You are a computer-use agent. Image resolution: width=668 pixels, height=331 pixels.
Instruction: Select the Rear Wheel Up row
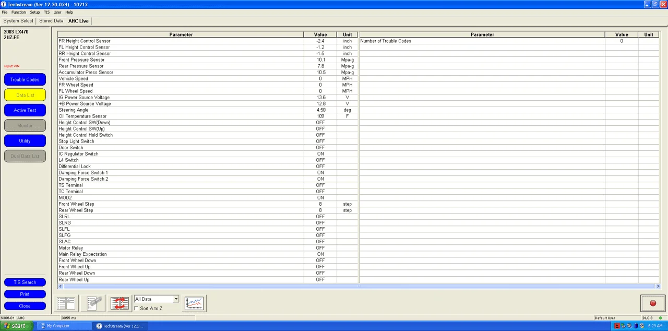tap(208, 279)
